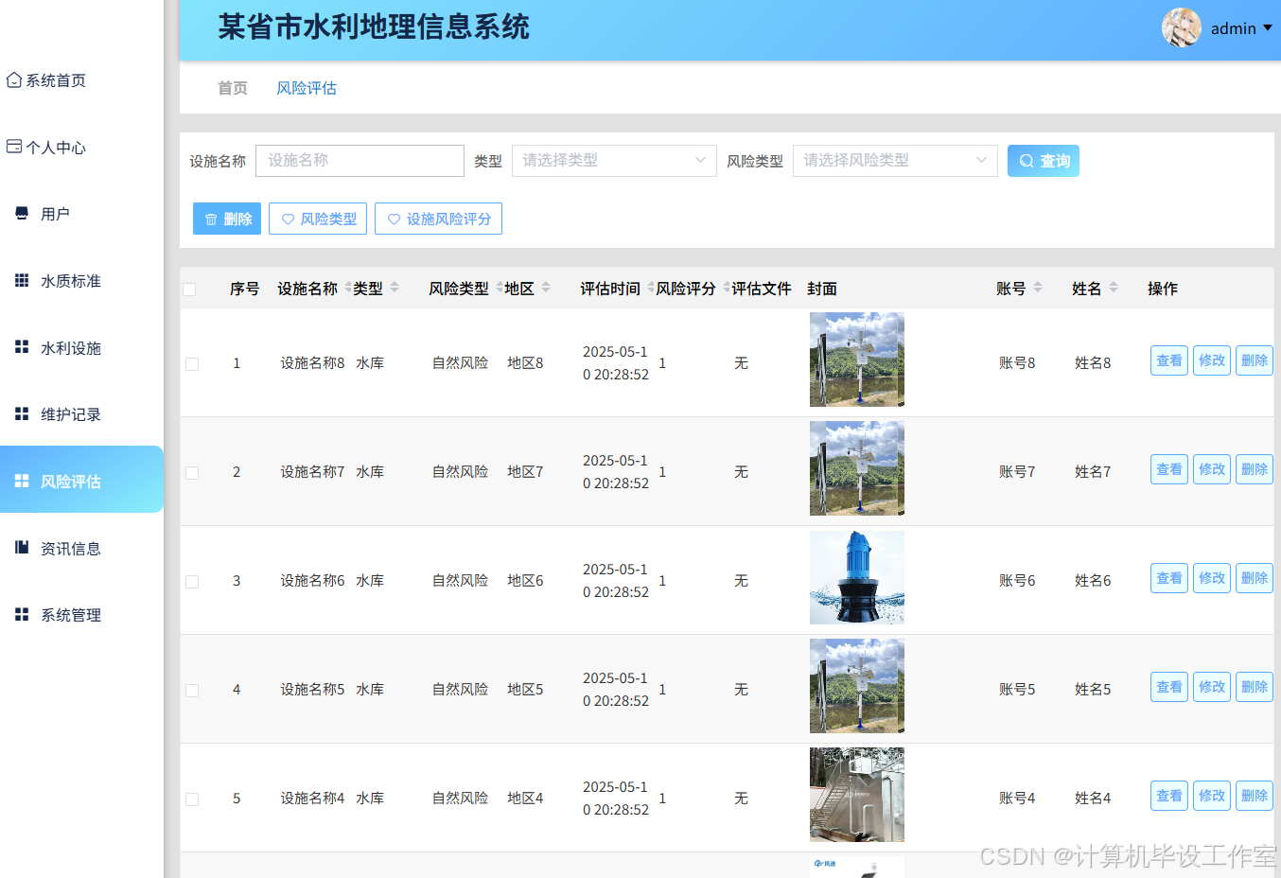
Task: Delete the 设施名称8 row
Action: (1255, 360)
